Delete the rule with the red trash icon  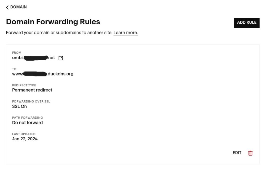(x=250, y=153)
